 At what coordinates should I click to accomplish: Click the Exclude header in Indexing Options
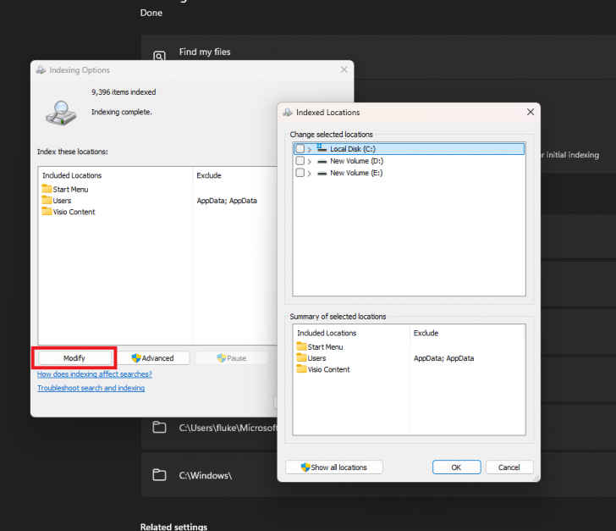[209, 175]
